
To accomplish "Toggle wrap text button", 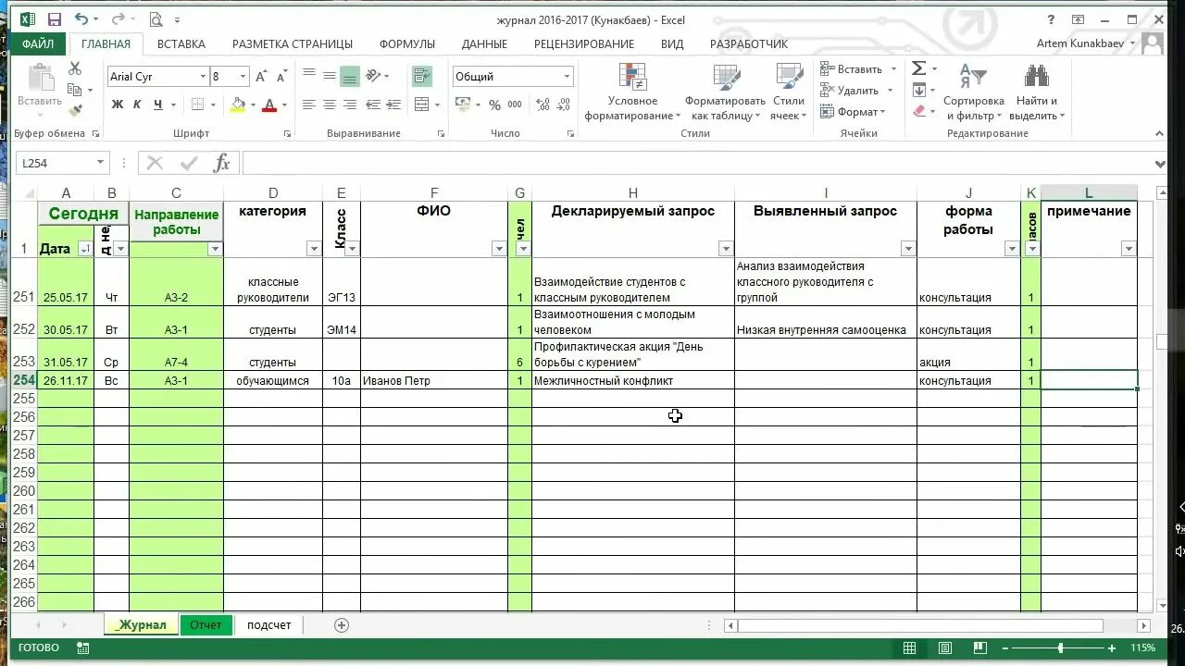I will coord(422,77).
